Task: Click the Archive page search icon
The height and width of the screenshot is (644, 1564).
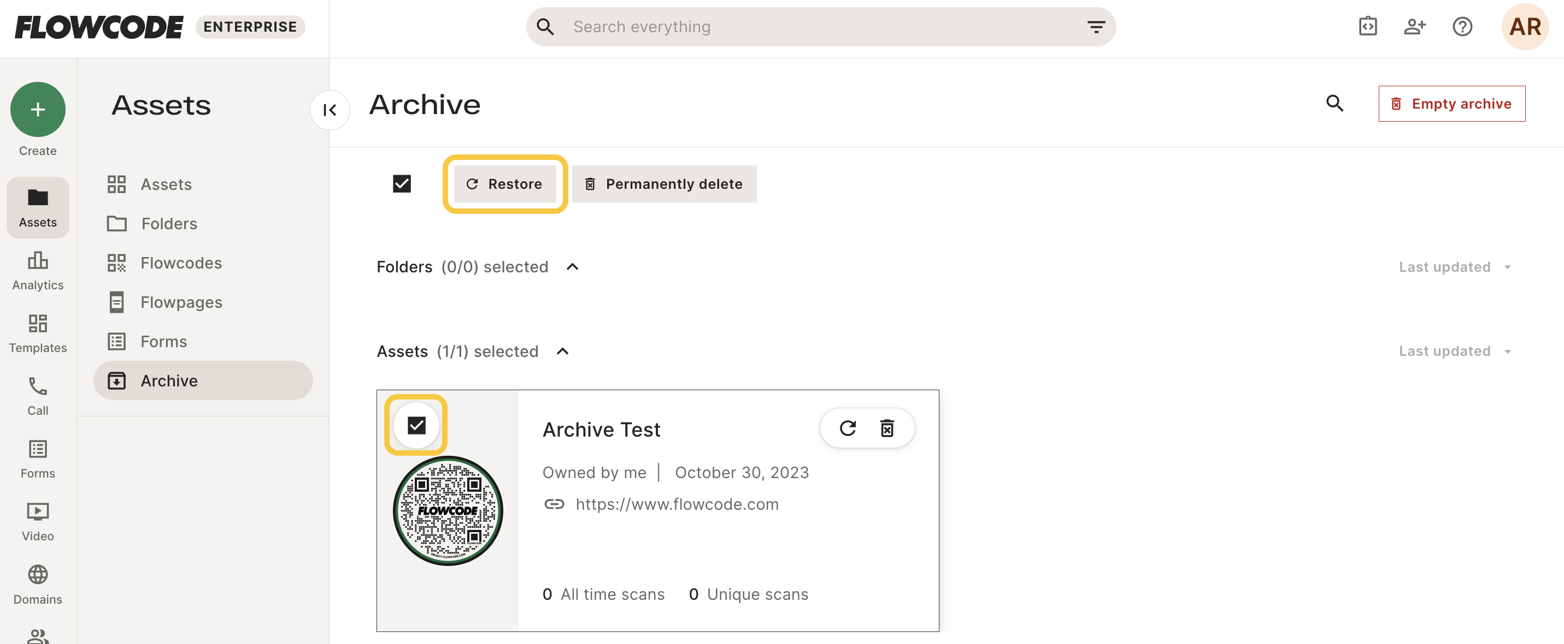Action: click(x=1334, y=103)
